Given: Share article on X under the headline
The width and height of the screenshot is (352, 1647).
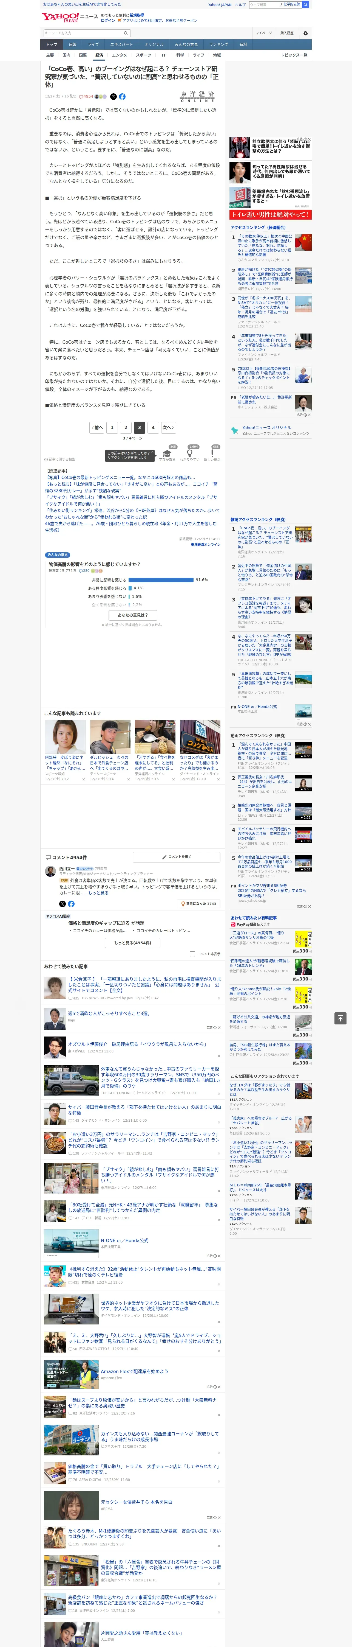Looking at the screenshot, I should click(114, 97).
